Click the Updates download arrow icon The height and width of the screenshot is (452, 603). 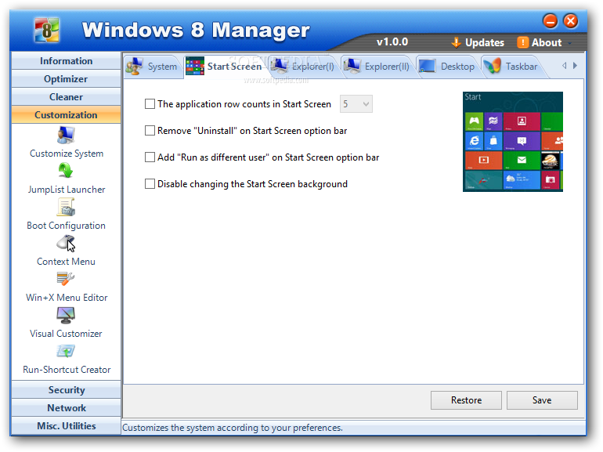coord(456,42)
